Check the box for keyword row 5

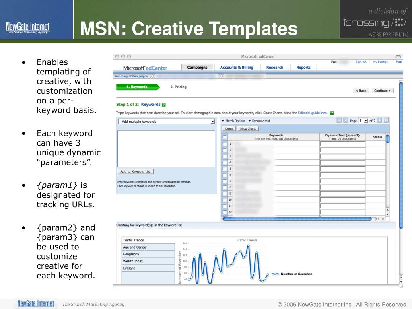tap(225, 169)
